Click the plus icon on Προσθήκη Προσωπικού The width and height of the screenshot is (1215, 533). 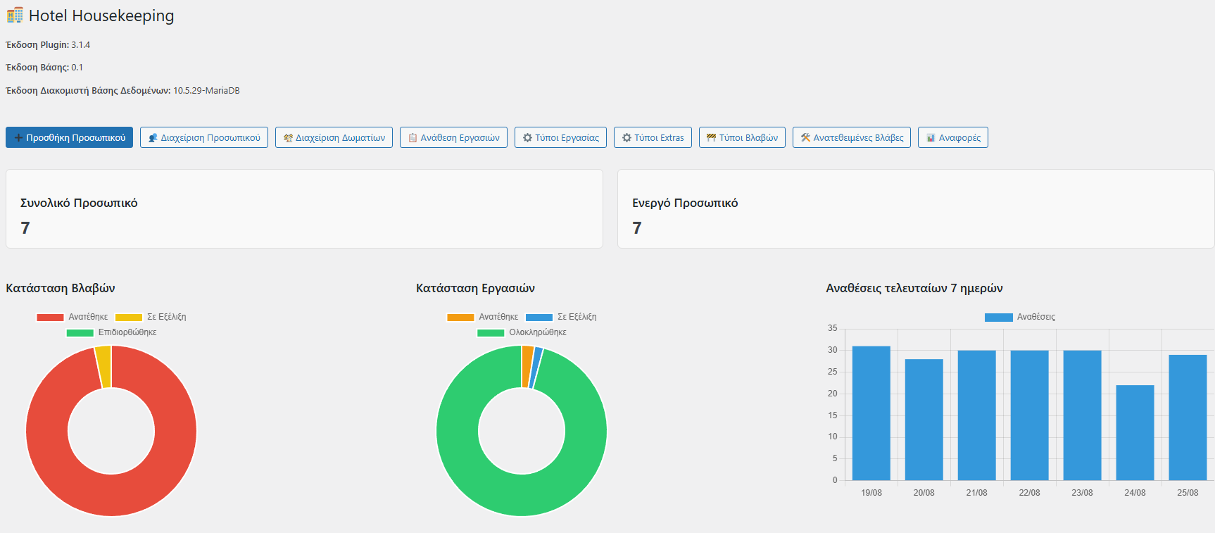[x=18, y=138]
